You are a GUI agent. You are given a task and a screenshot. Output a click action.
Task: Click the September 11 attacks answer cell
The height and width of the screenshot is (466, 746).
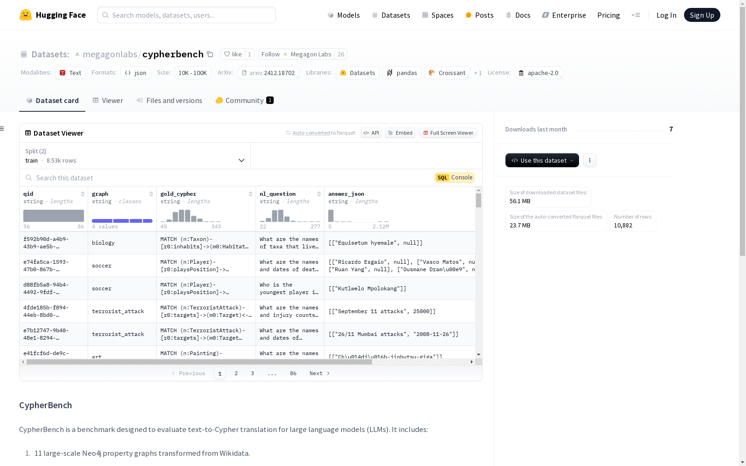tap(400, 311)
